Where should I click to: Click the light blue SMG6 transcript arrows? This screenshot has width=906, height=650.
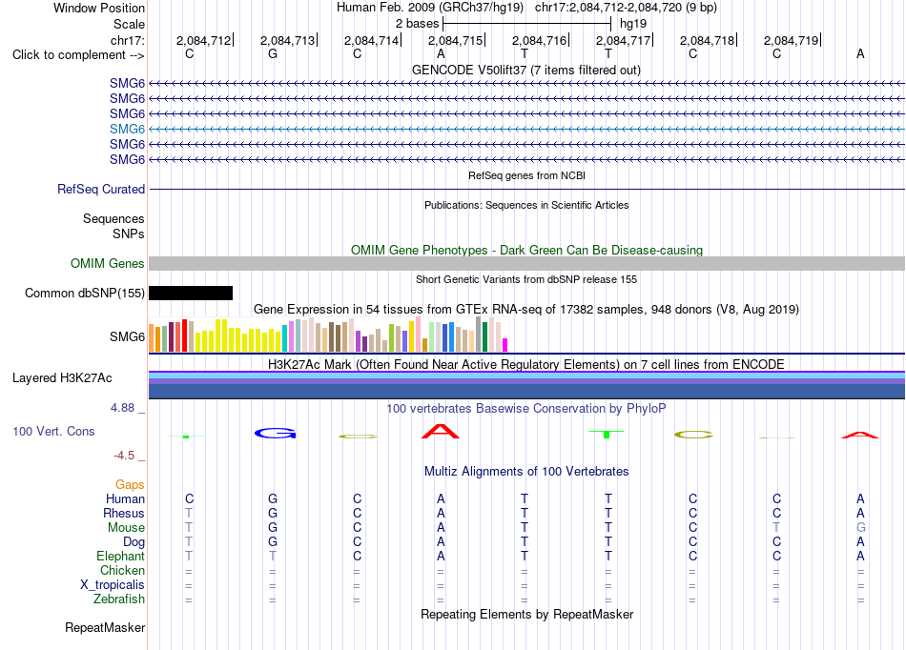coord(526,129)
